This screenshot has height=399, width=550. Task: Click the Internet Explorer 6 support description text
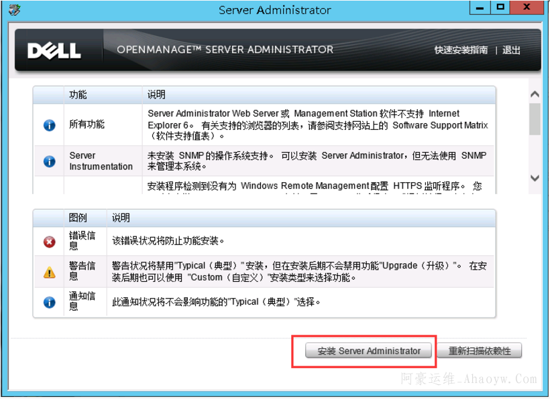[318, 125]
